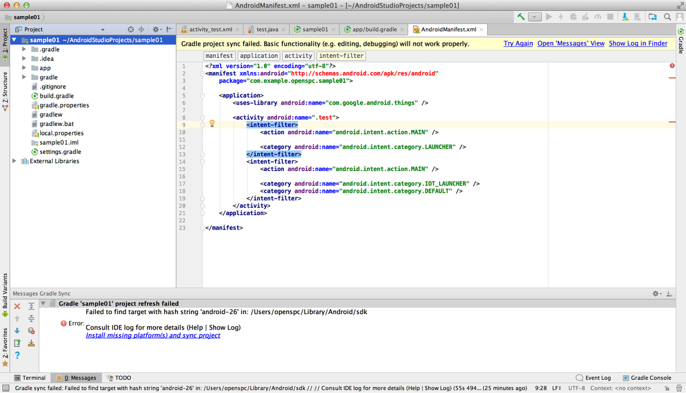The image size is (686, 393).
Task: Open the Event Log
Action: pyautogui.click(x=593, y=378)
